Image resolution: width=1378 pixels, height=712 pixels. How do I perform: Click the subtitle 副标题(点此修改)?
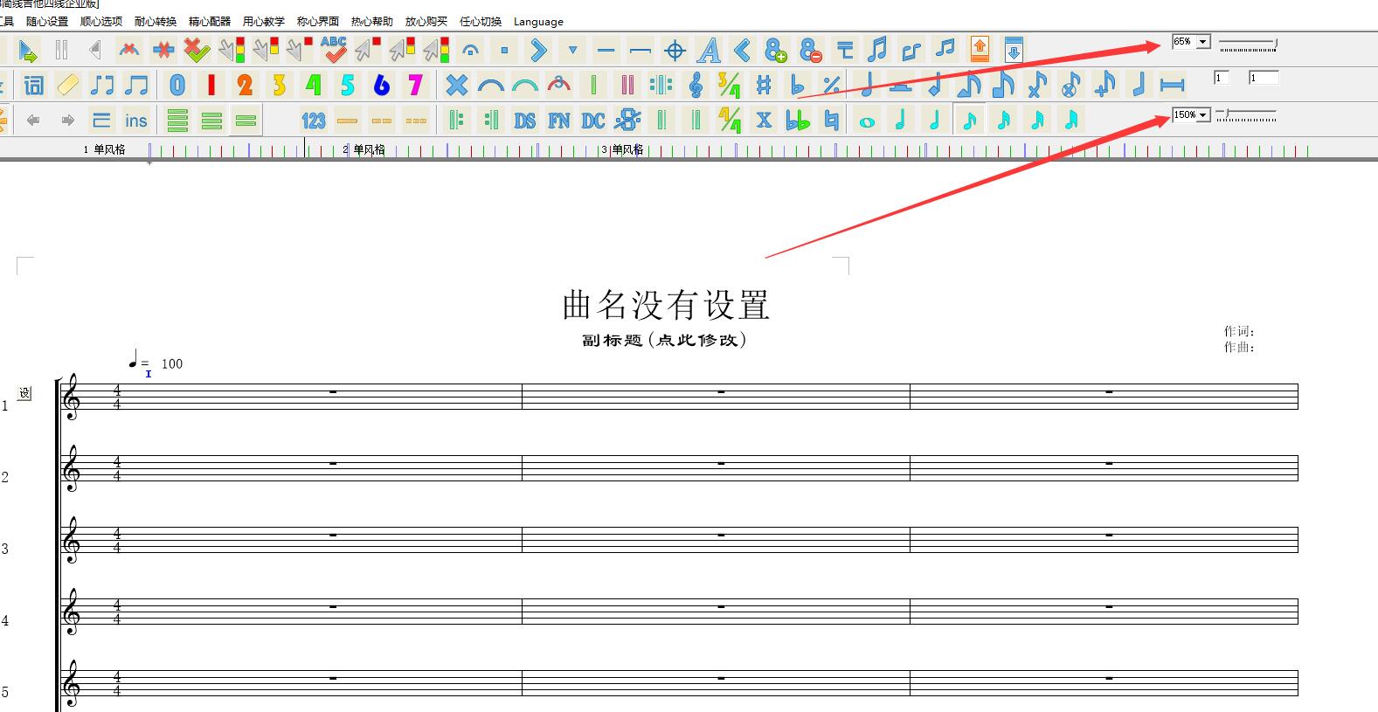pos(664,340)
